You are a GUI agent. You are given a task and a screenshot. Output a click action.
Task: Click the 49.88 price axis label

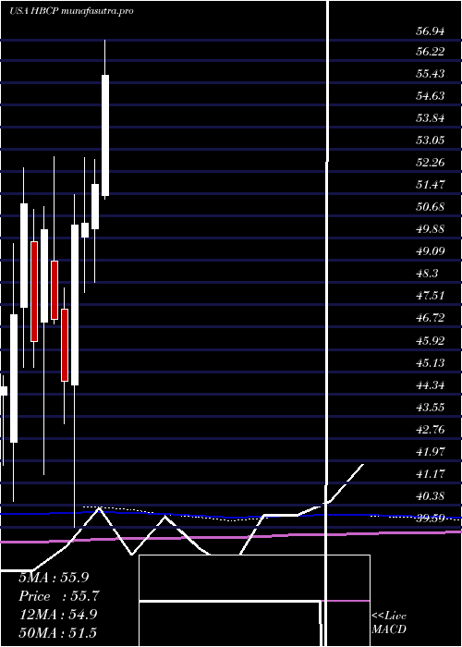(x=431, y=228)
